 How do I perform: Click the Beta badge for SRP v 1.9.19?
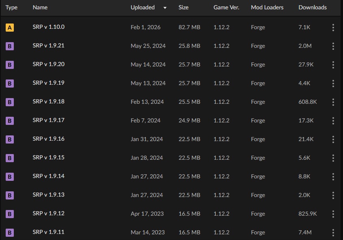[10, 84]
